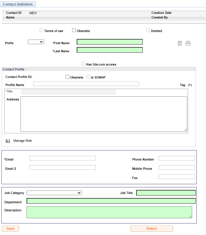Open the Prefix dropdown

pos(36,42)
